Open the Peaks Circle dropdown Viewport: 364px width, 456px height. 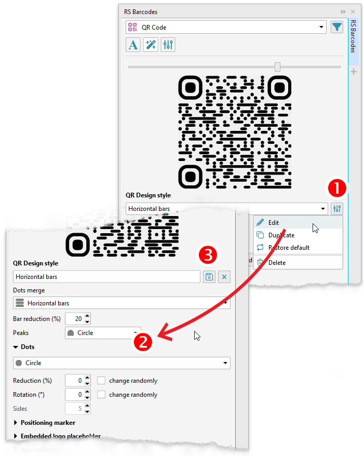(103, 333)
